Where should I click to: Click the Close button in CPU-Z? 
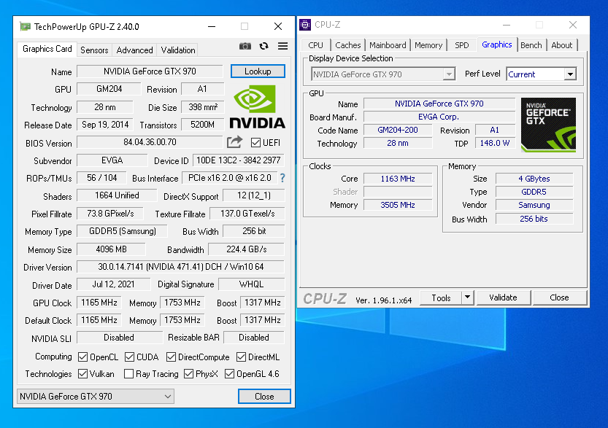(x=560, y=297)
